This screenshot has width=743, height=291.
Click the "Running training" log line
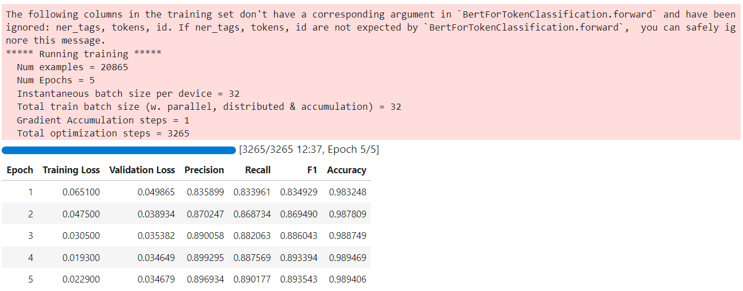tap(83, 54)
